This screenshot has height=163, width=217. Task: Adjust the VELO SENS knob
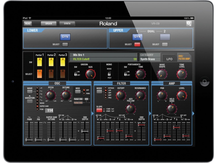click(172, 109)
